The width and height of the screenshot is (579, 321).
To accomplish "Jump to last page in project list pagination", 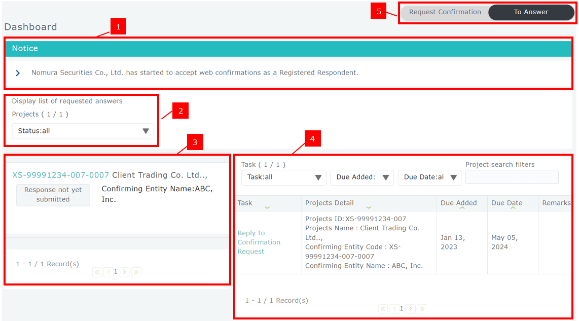I will pos(136,272).
